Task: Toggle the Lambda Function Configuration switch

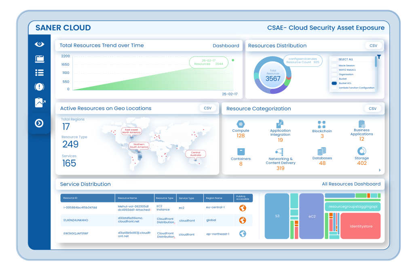Action: [334, 88]
